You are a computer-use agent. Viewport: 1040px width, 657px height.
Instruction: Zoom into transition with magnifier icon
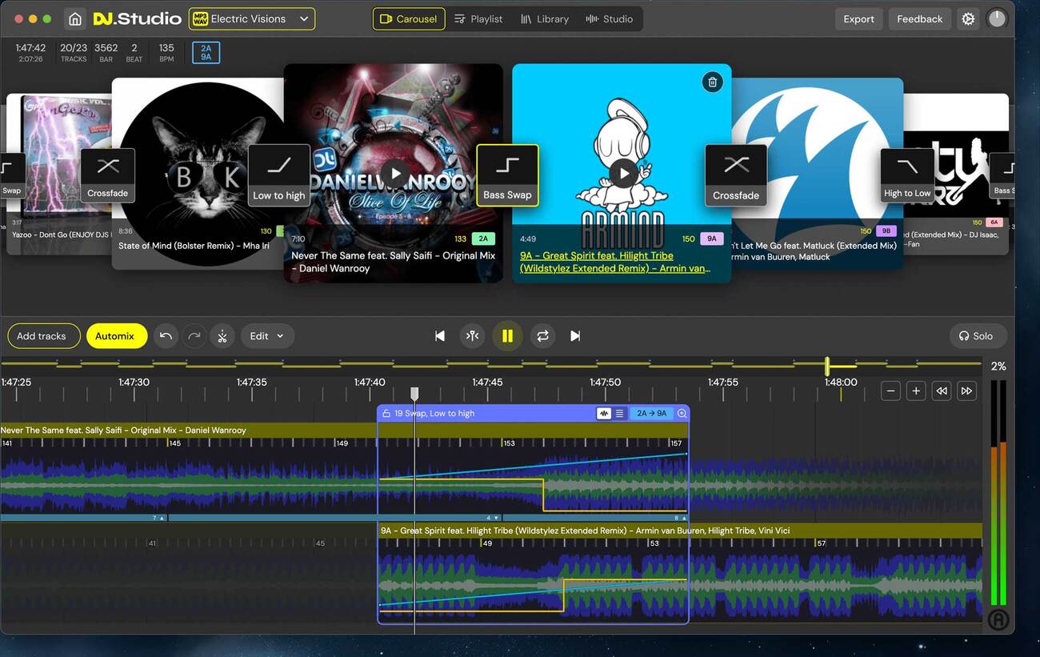coord(682,414)
